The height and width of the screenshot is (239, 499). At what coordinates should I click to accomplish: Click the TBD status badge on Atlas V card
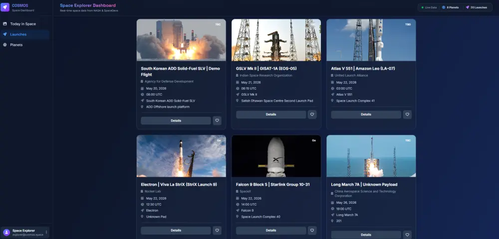click(408, 24)
